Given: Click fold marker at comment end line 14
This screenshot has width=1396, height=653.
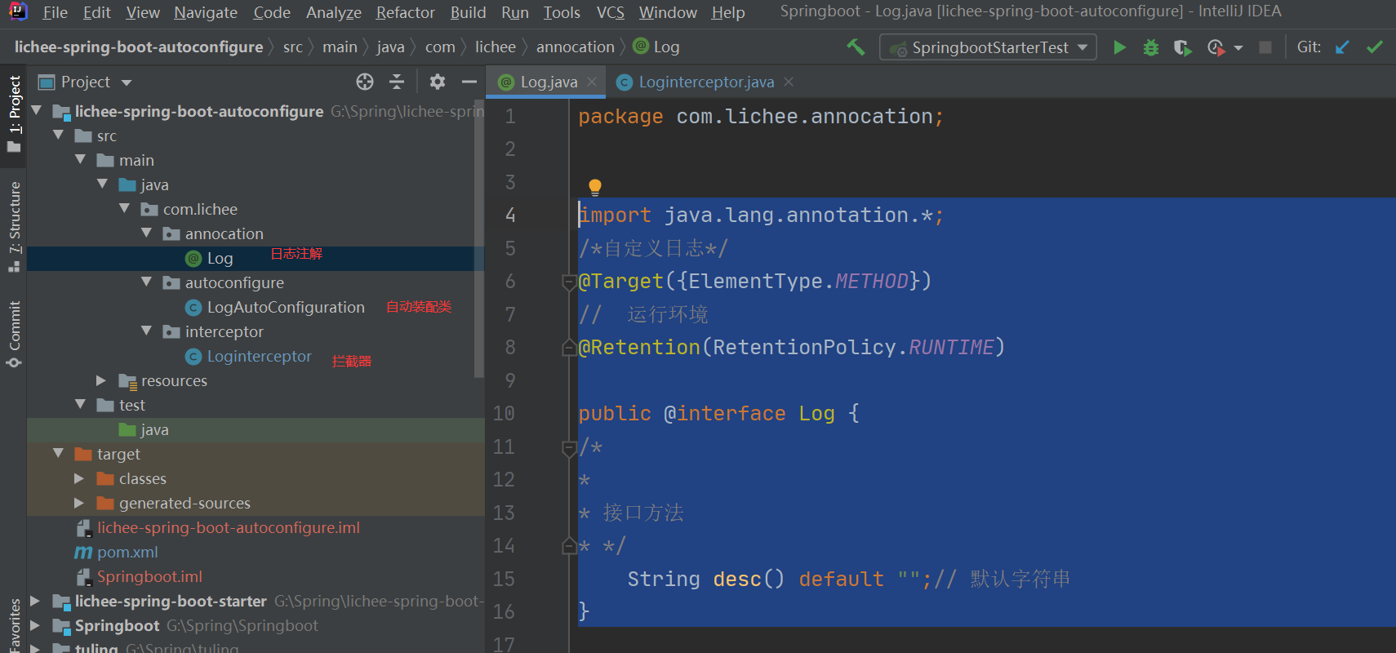Looking at the screenshot, I should [569, 546].
